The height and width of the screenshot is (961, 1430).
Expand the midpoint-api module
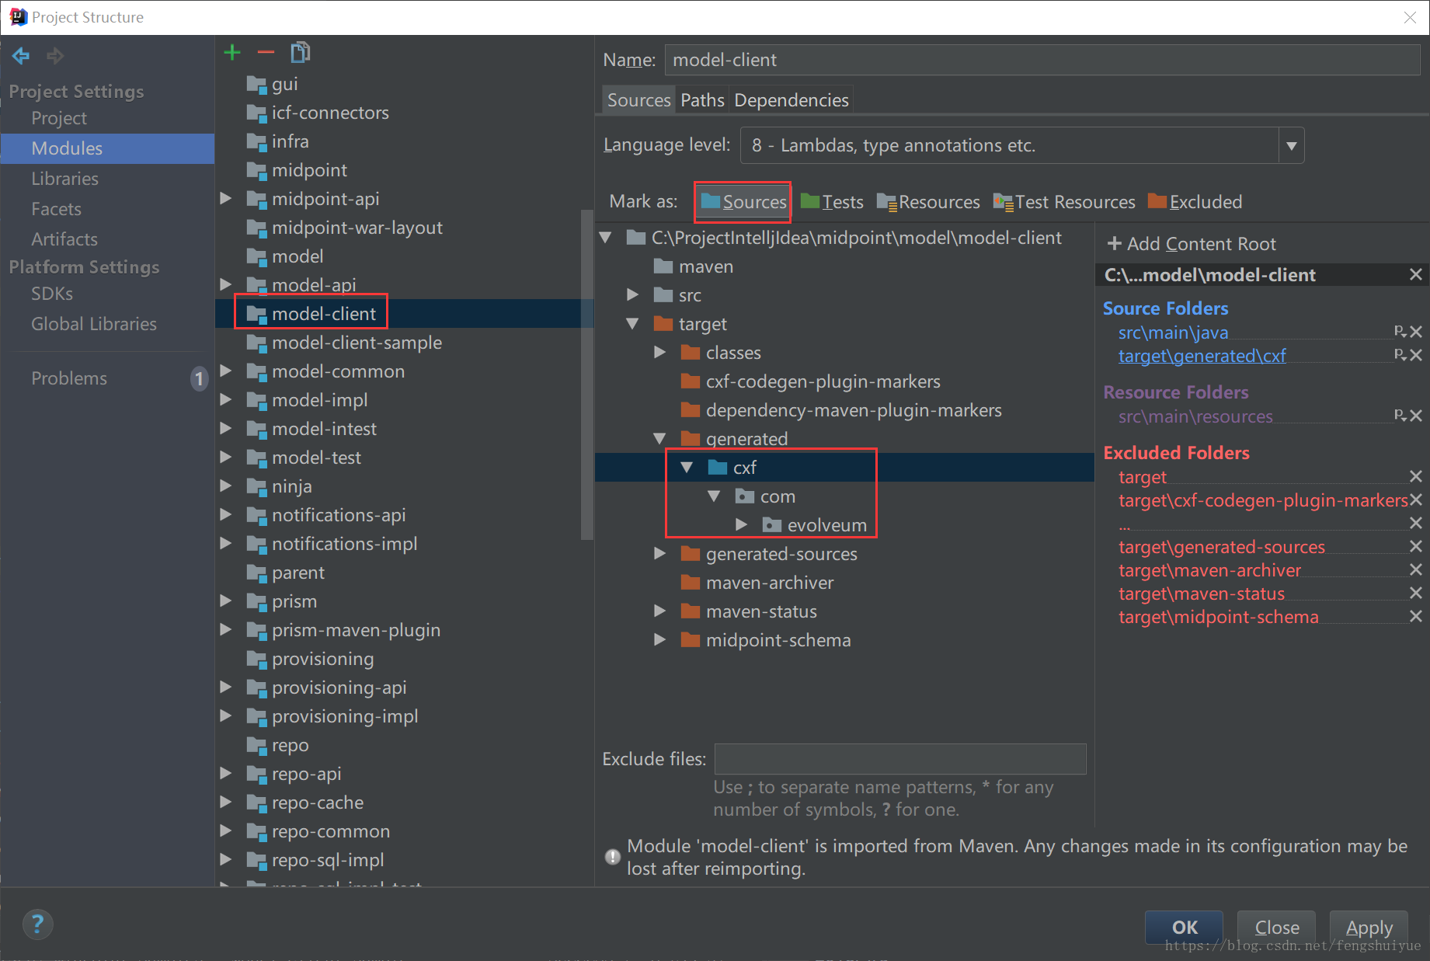[x=226, y=199]
